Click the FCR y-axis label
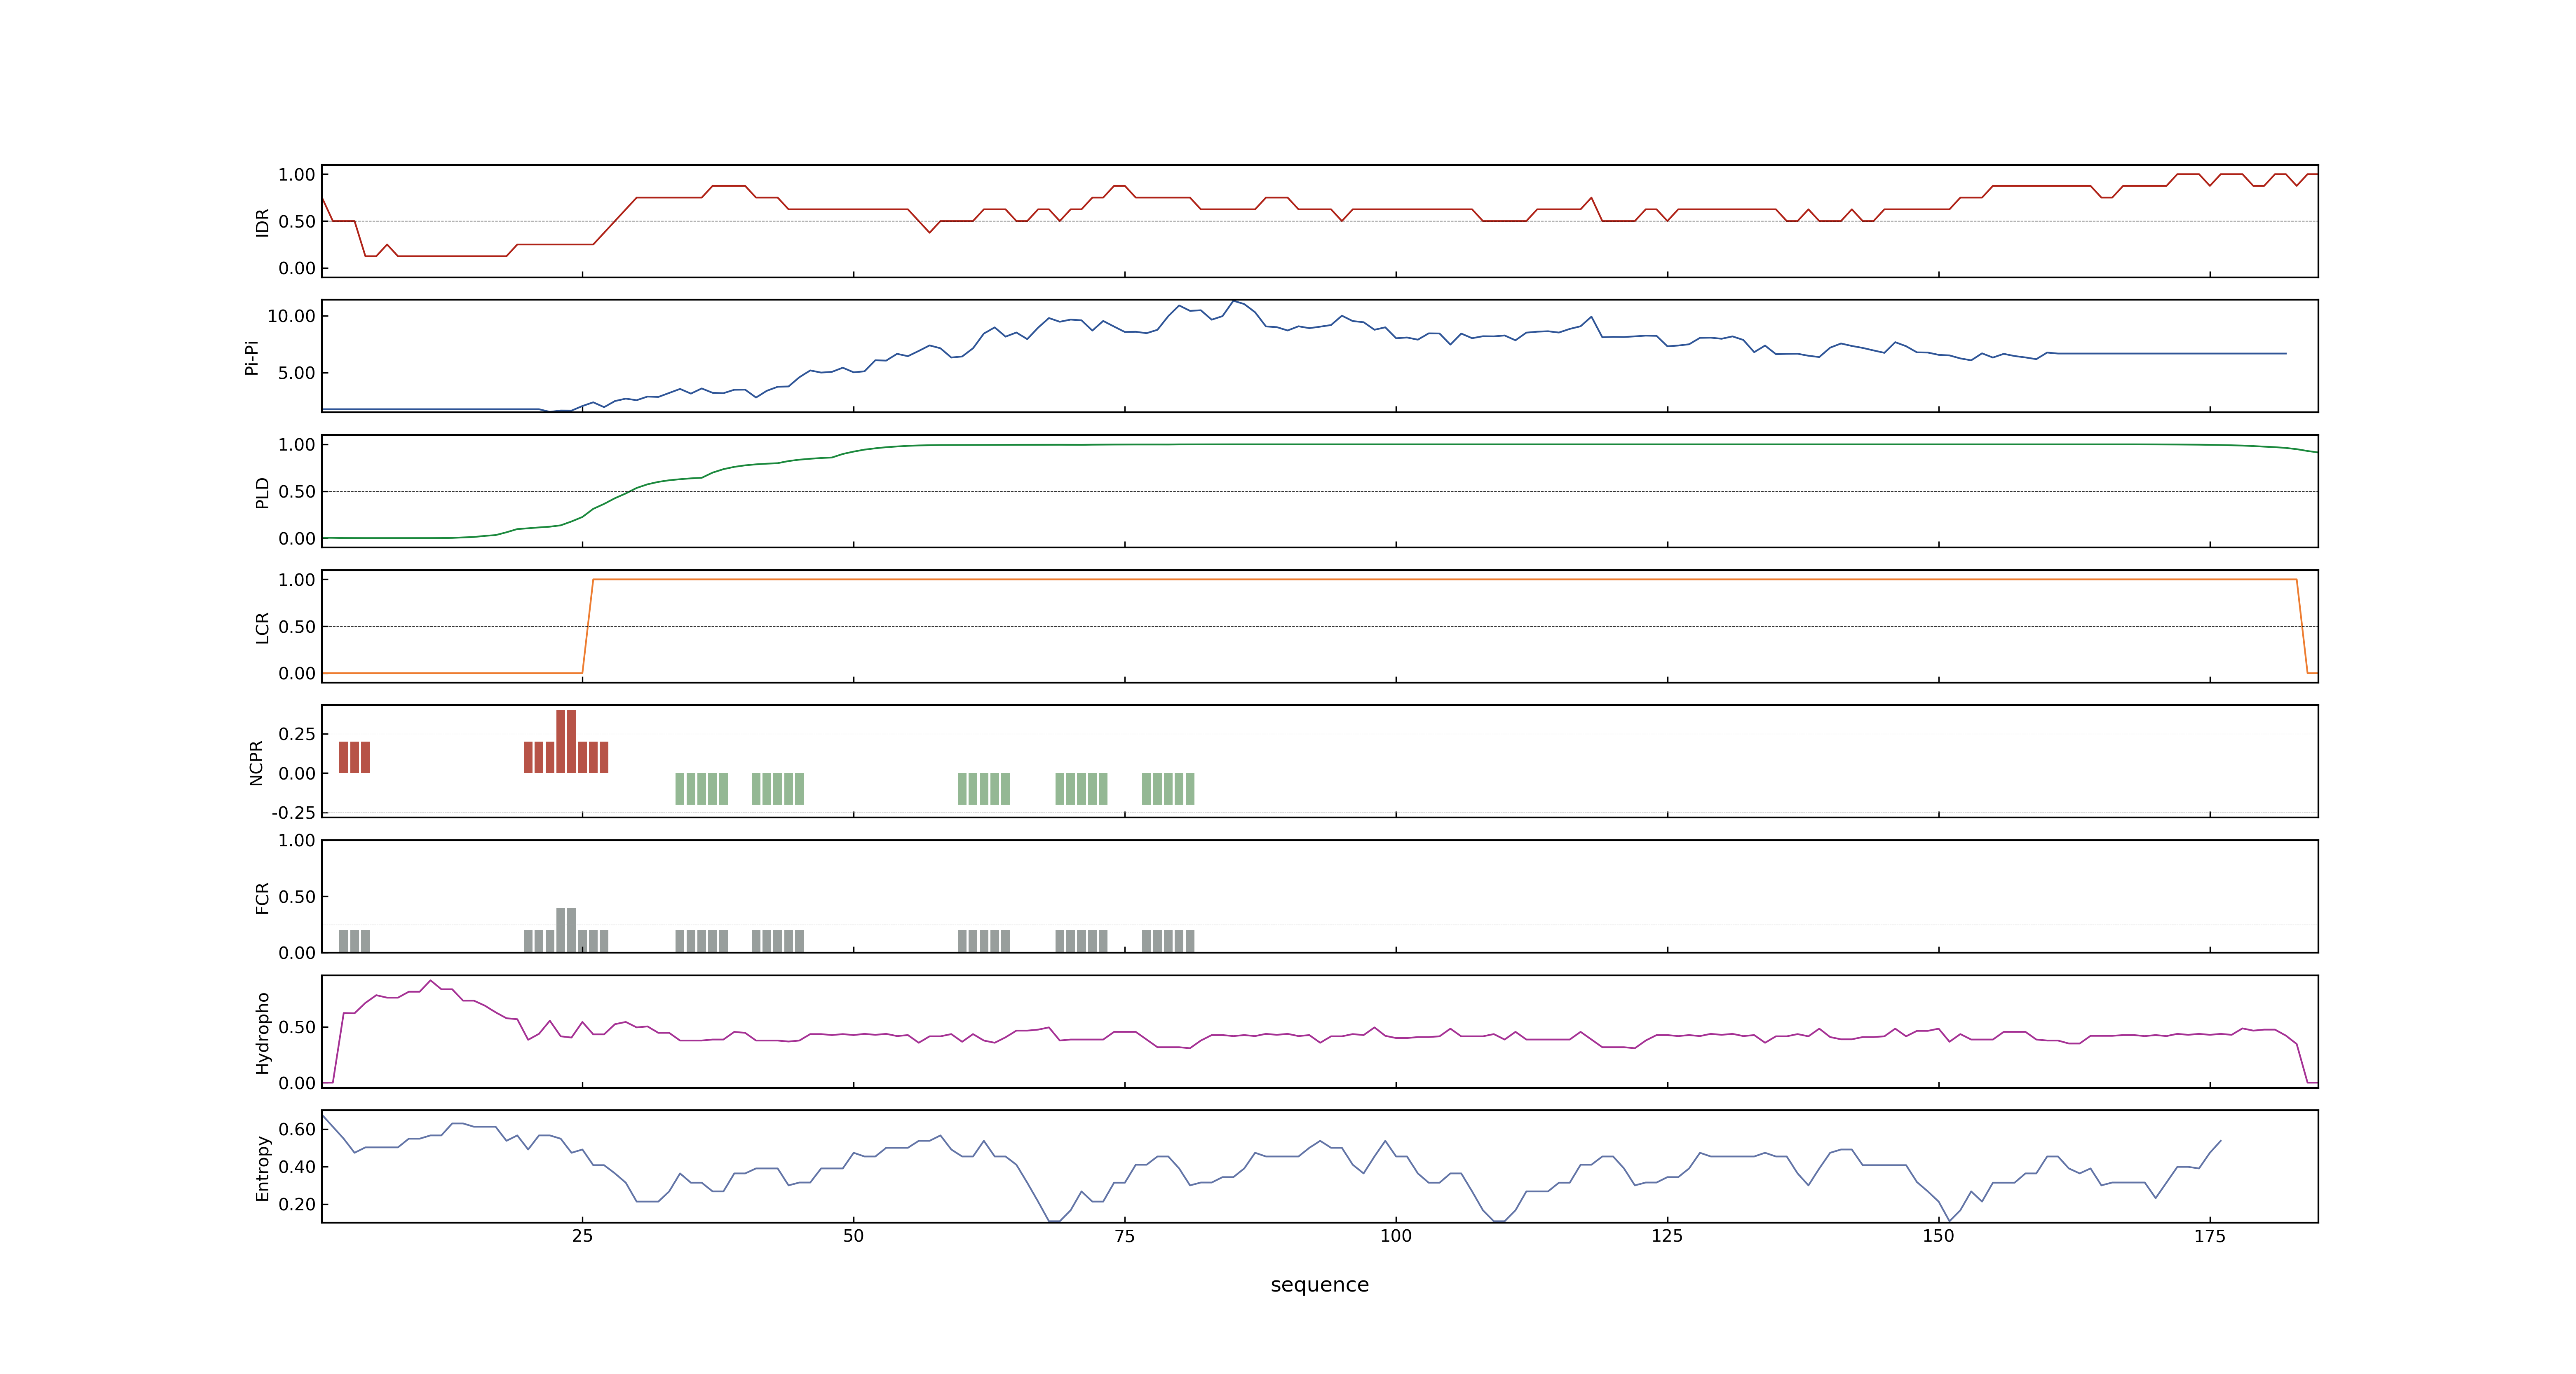The width and height of the screenshot is (2576, 1374). point(262,897)
